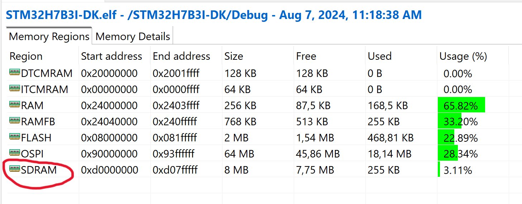Select the Memory Regions tab
The image size is (522, 204).
(49, 37)
